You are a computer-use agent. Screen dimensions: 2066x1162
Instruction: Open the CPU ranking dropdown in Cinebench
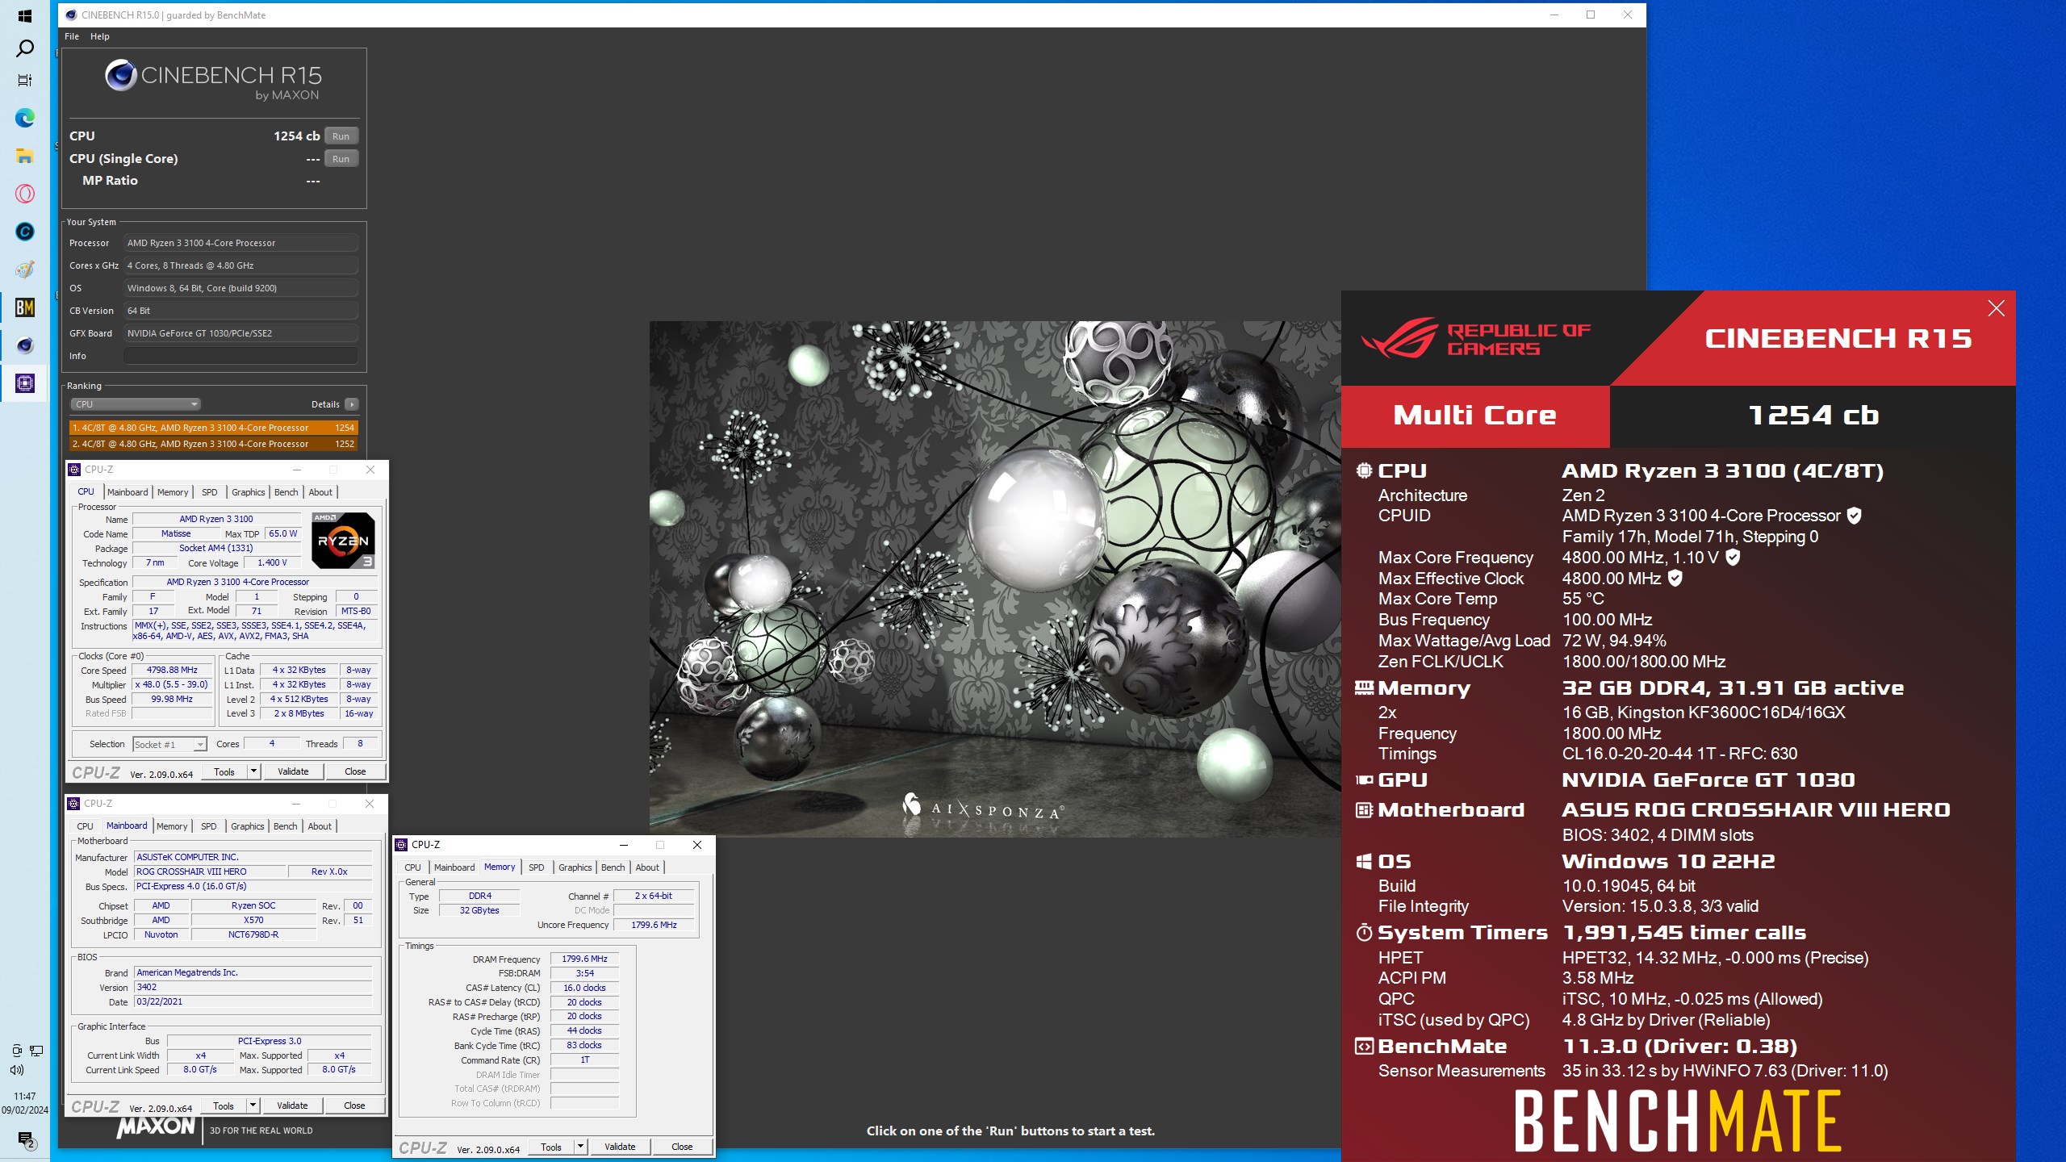pyautogui.click(x=135, y=404)
